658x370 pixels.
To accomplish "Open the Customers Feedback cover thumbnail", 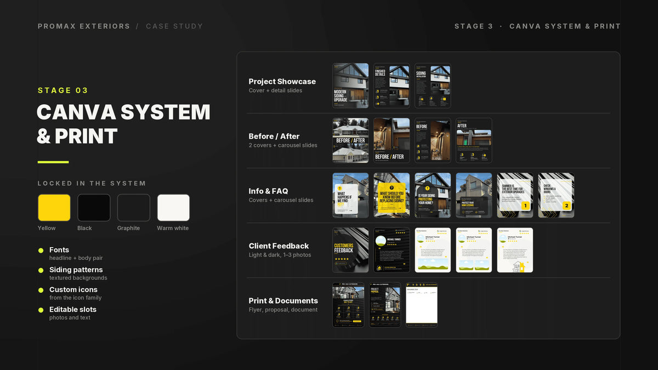I will (x=350, y=250).
